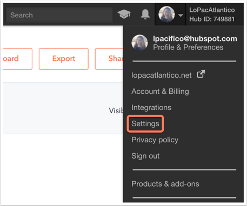
Task: Select Settings from the account menu
Action: coord(145,124)
